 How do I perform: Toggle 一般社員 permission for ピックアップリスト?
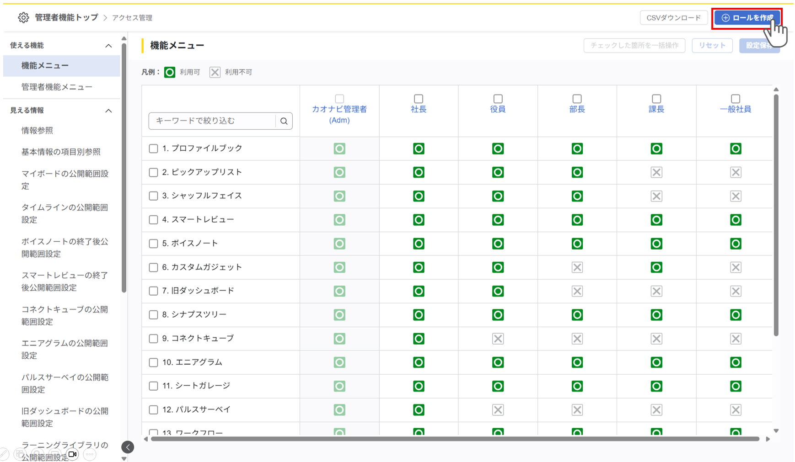(x=736, y=172)
